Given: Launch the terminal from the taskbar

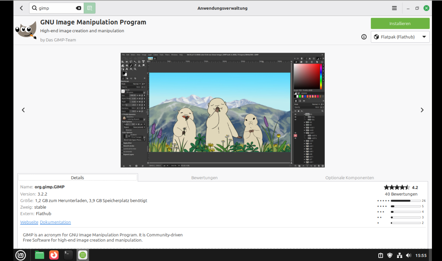Looking at the screenshot, I should [68, 255].
